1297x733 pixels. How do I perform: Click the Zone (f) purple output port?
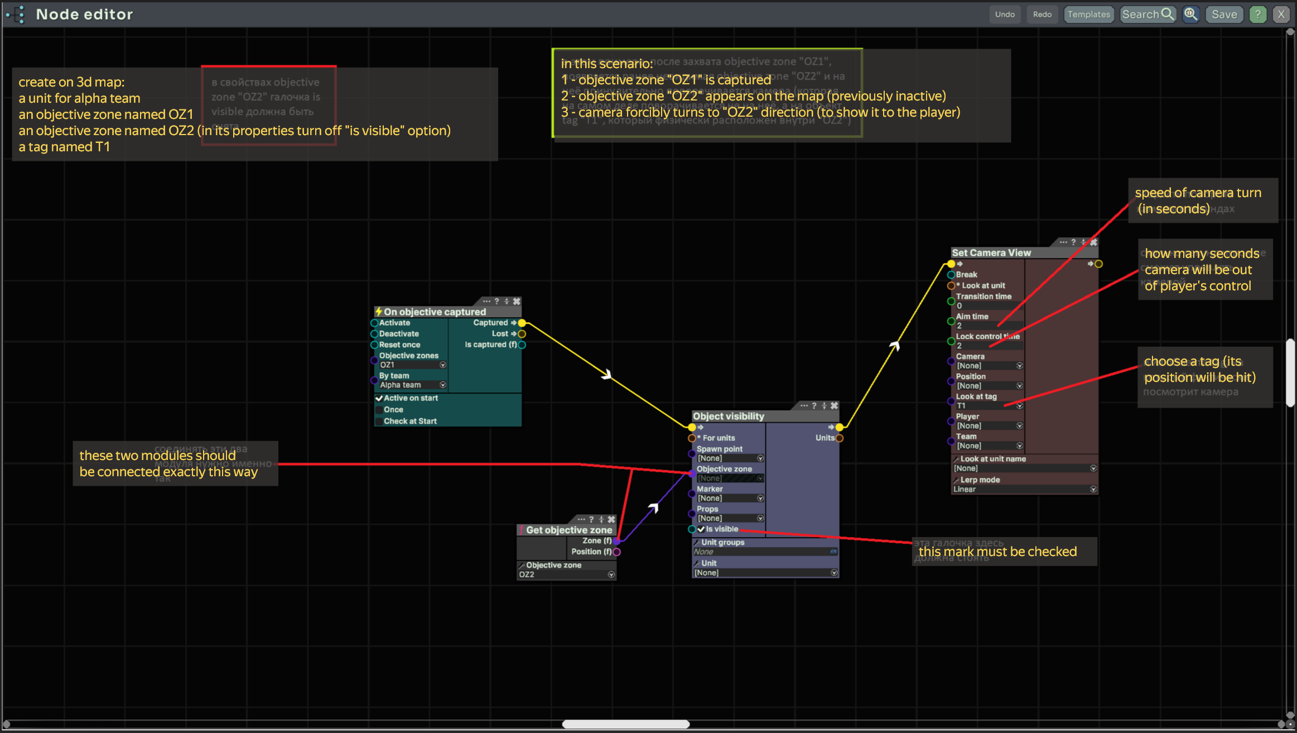click(x=616, y=541)
